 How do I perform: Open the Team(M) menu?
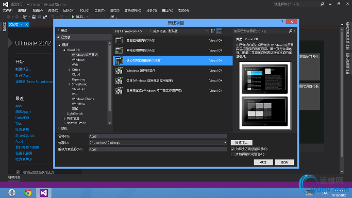(x=69, y=10)
